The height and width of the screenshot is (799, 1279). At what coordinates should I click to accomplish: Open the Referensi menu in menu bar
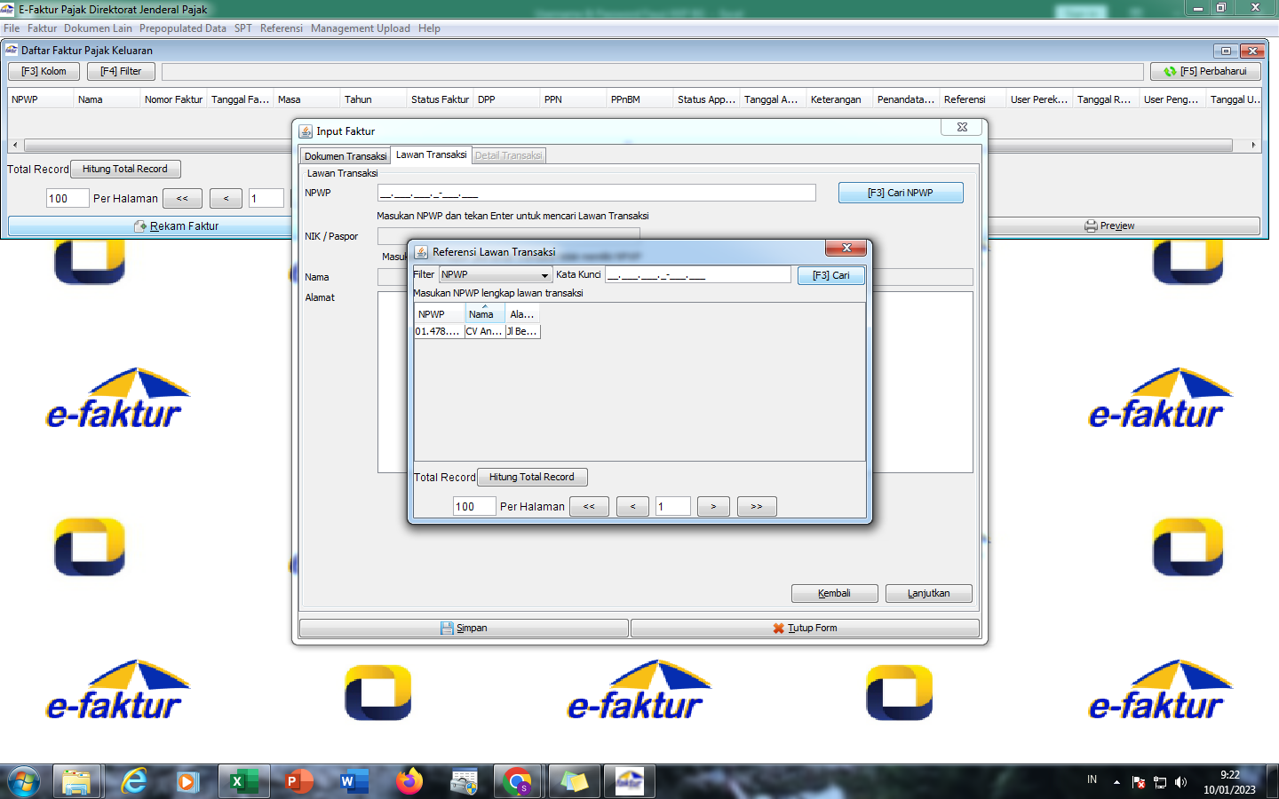[x=282, y=28]
